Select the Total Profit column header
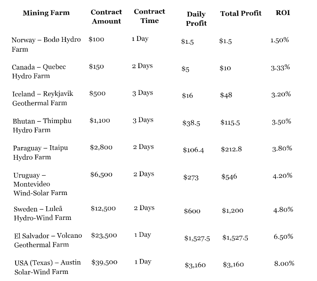Screen dimensions: 317x281 241,14
